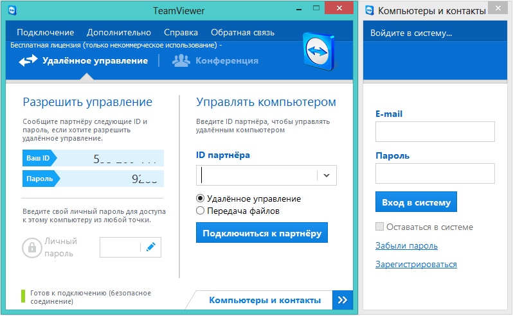This screenshot has width=513, height=316.
Task: Open the Обратная связь menu
Action: click(242, 32)
